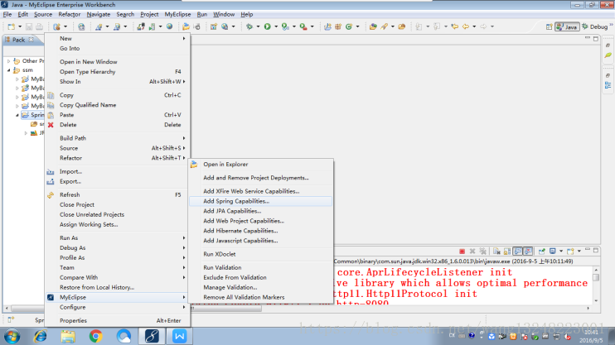Collapse the ssm working set node
Viewport: 615px width, 345px height.
point(8,70)
